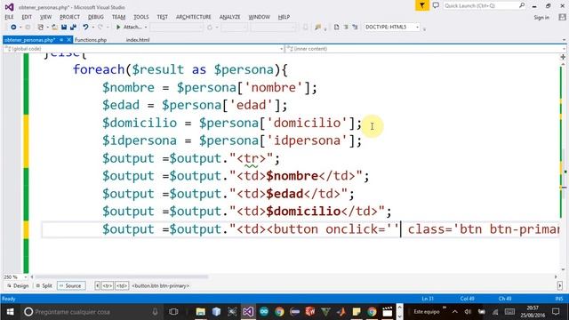The height and width of the screenshot is (320, 569).
Task: Switch to Source view
Action: click(x=71, y=286)
